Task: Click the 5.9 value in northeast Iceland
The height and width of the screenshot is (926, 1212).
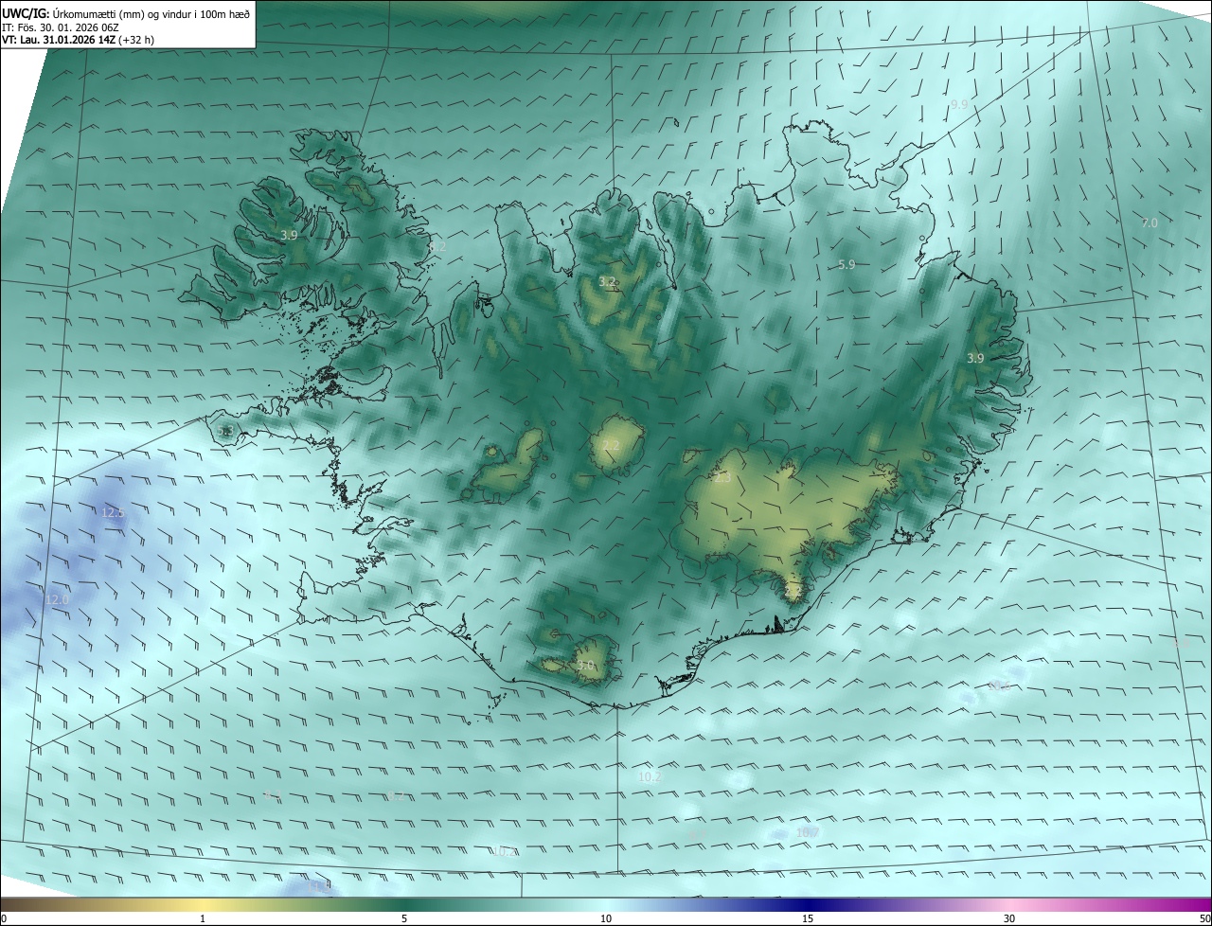Action: pos(847,265)
